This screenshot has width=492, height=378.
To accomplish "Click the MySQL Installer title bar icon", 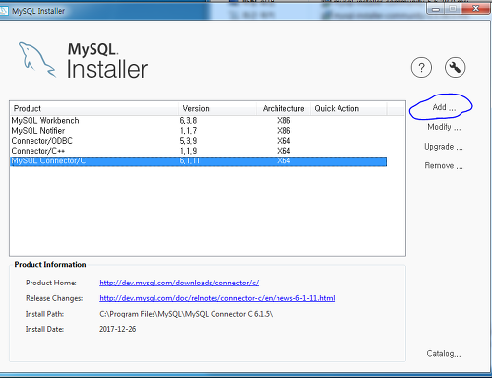I will [4, 11].
